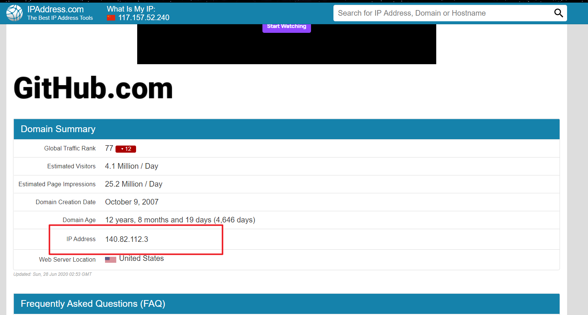588x315 pixels.
Task: Open the IPAddress.com site title link
Action: pyautogui.click(x=55, y=9)
